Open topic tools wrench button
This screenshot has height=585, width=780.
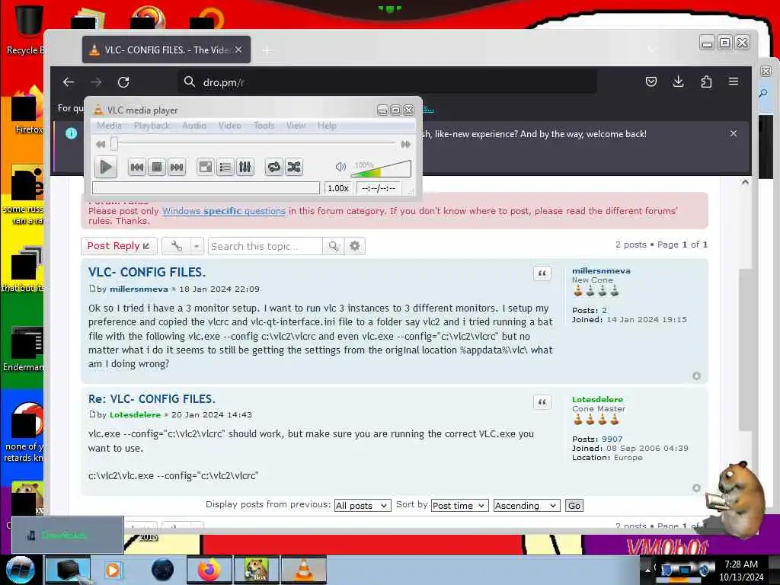[176, 246]
